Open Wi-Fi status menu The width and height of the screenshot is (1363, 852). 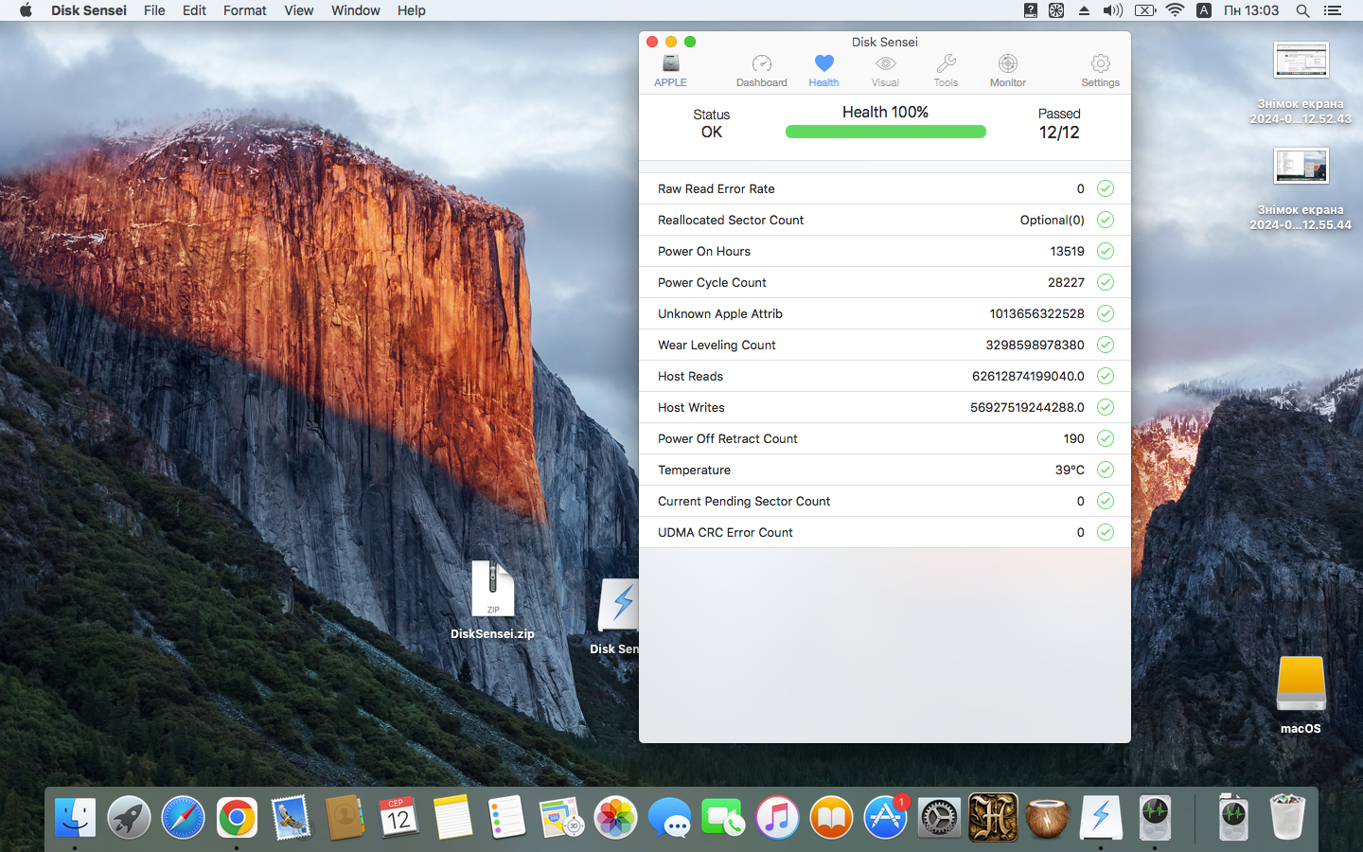tap(1175, 10)
